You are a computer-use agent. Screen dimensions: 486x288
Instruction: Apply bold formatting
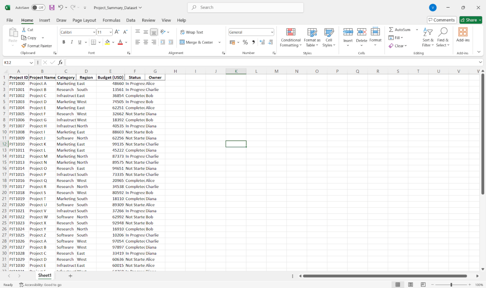tap(64, 42)
